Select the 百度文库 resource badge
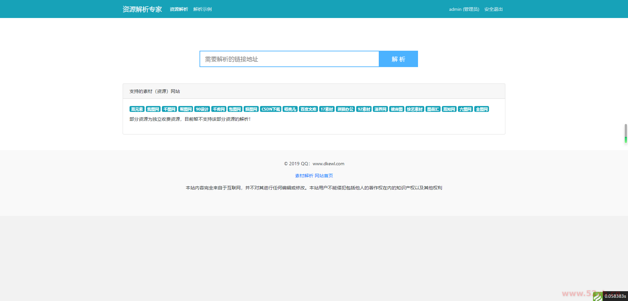This screenshot has width=628, height=301. 308,109
